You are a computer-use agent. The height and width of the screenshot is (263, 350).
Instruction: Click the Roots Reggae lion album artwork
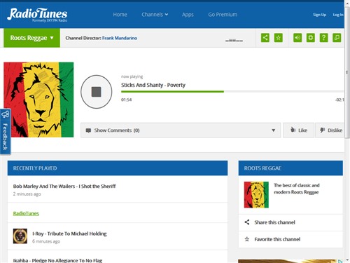click(x=38, y=100)
